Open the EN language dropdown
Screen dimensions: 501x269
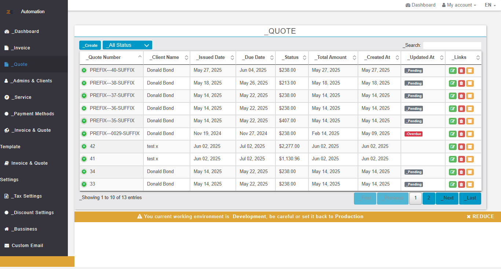pyautogui.click(x=490, y=5)
